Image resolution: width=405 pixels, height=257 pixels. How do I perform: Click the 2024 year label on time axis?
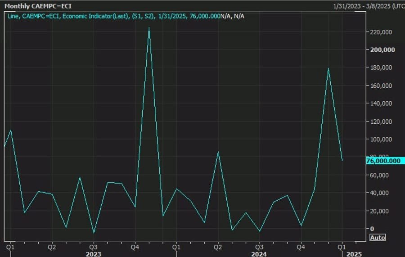(x=258, y=254)
